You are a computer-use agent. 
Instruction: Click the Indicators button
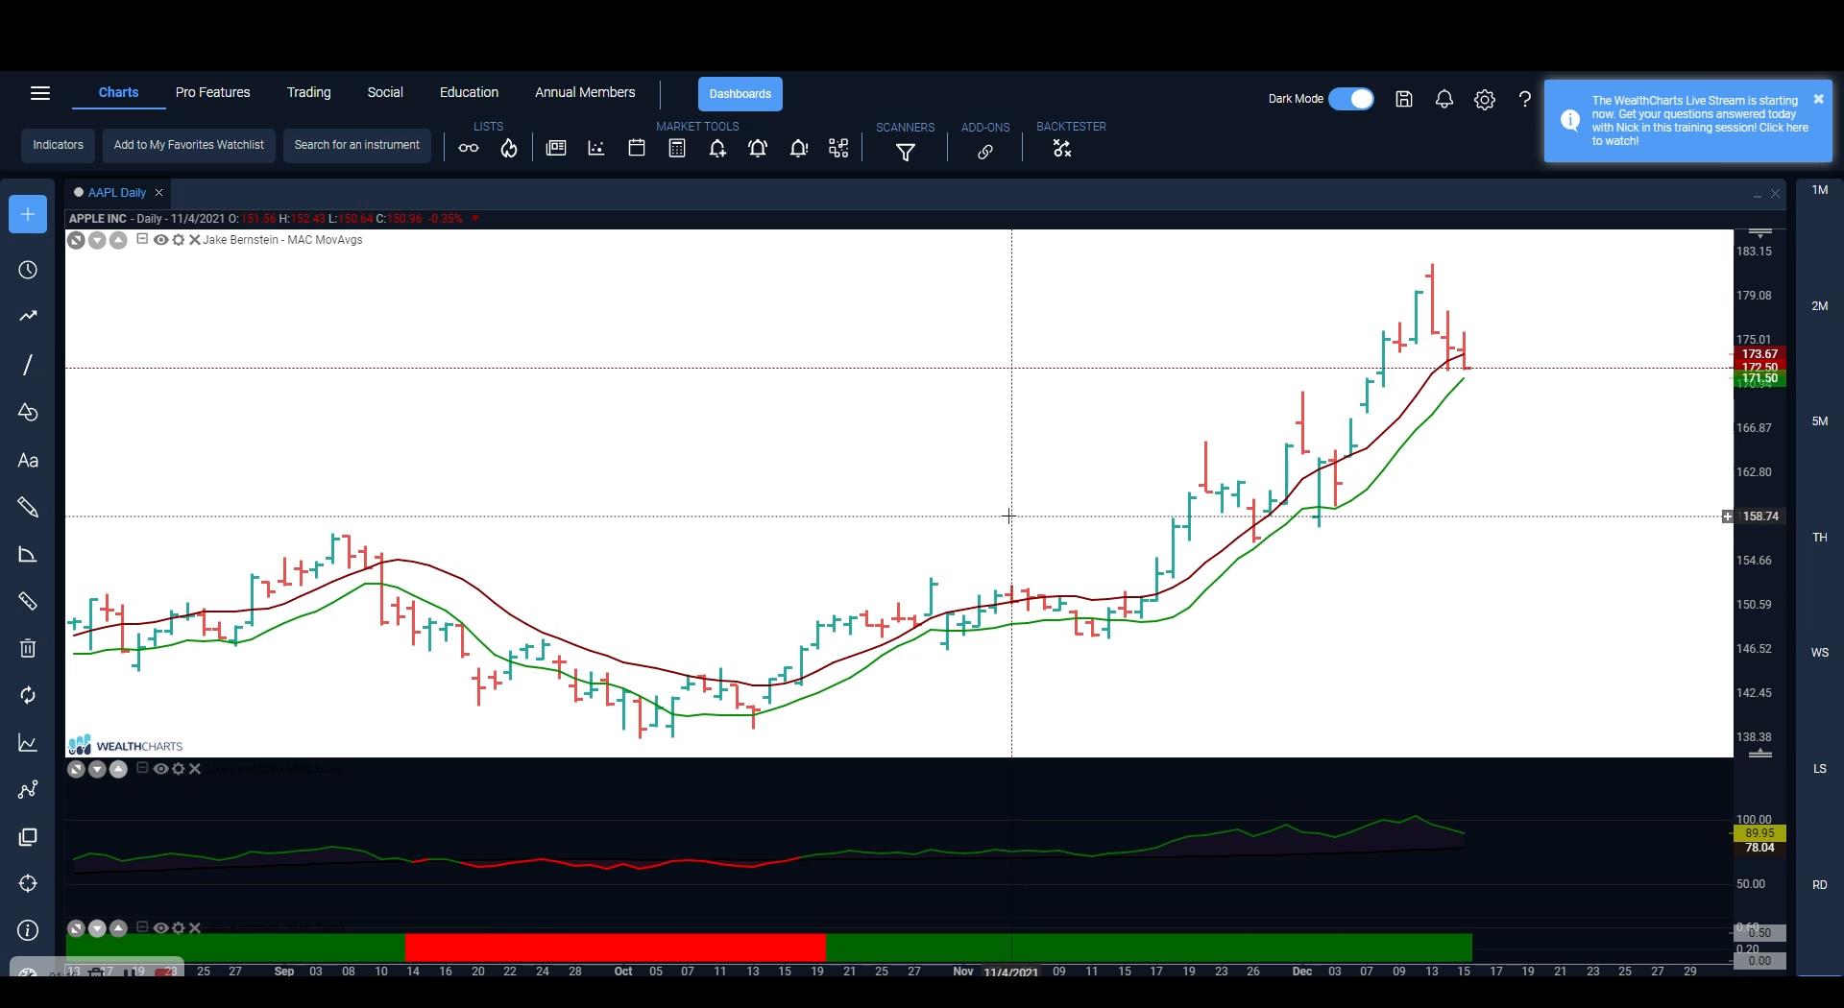58,145
